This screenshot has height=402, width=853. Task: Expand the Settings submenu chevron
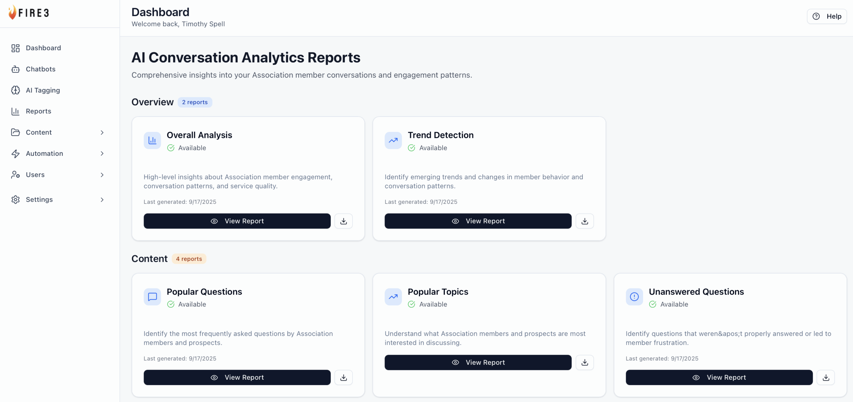(x=102, y=200)
